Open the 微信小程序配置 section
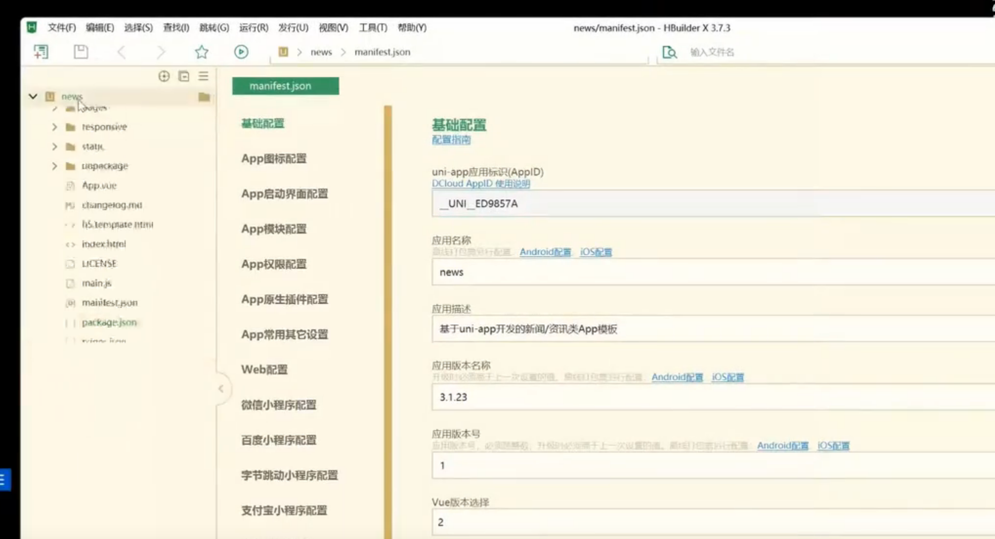The height and width of the screenshot is (539, 995). pyautogui.click(x=279, y=405)
